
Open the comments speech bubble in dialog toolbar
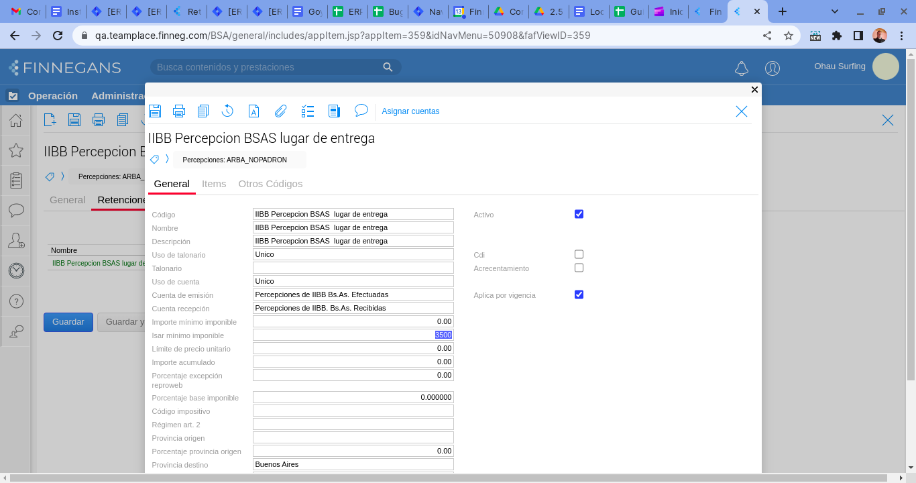361,111
